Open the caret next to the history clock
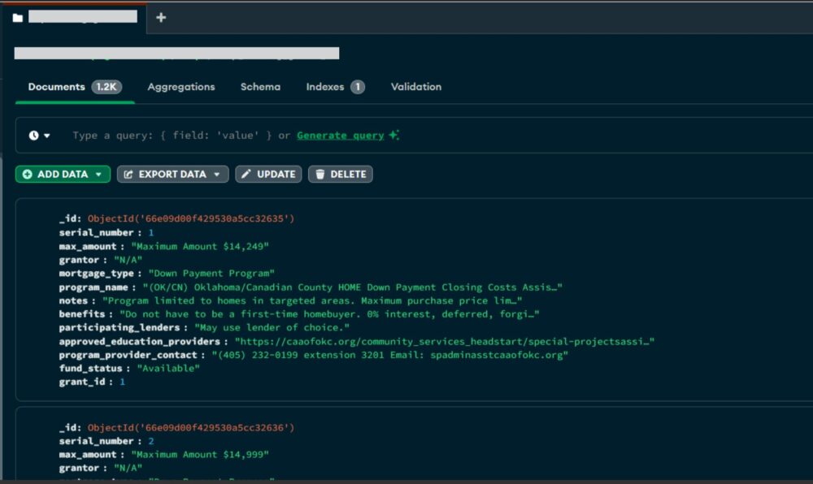Viewport: 813px width, 484px height. [47, 136]
